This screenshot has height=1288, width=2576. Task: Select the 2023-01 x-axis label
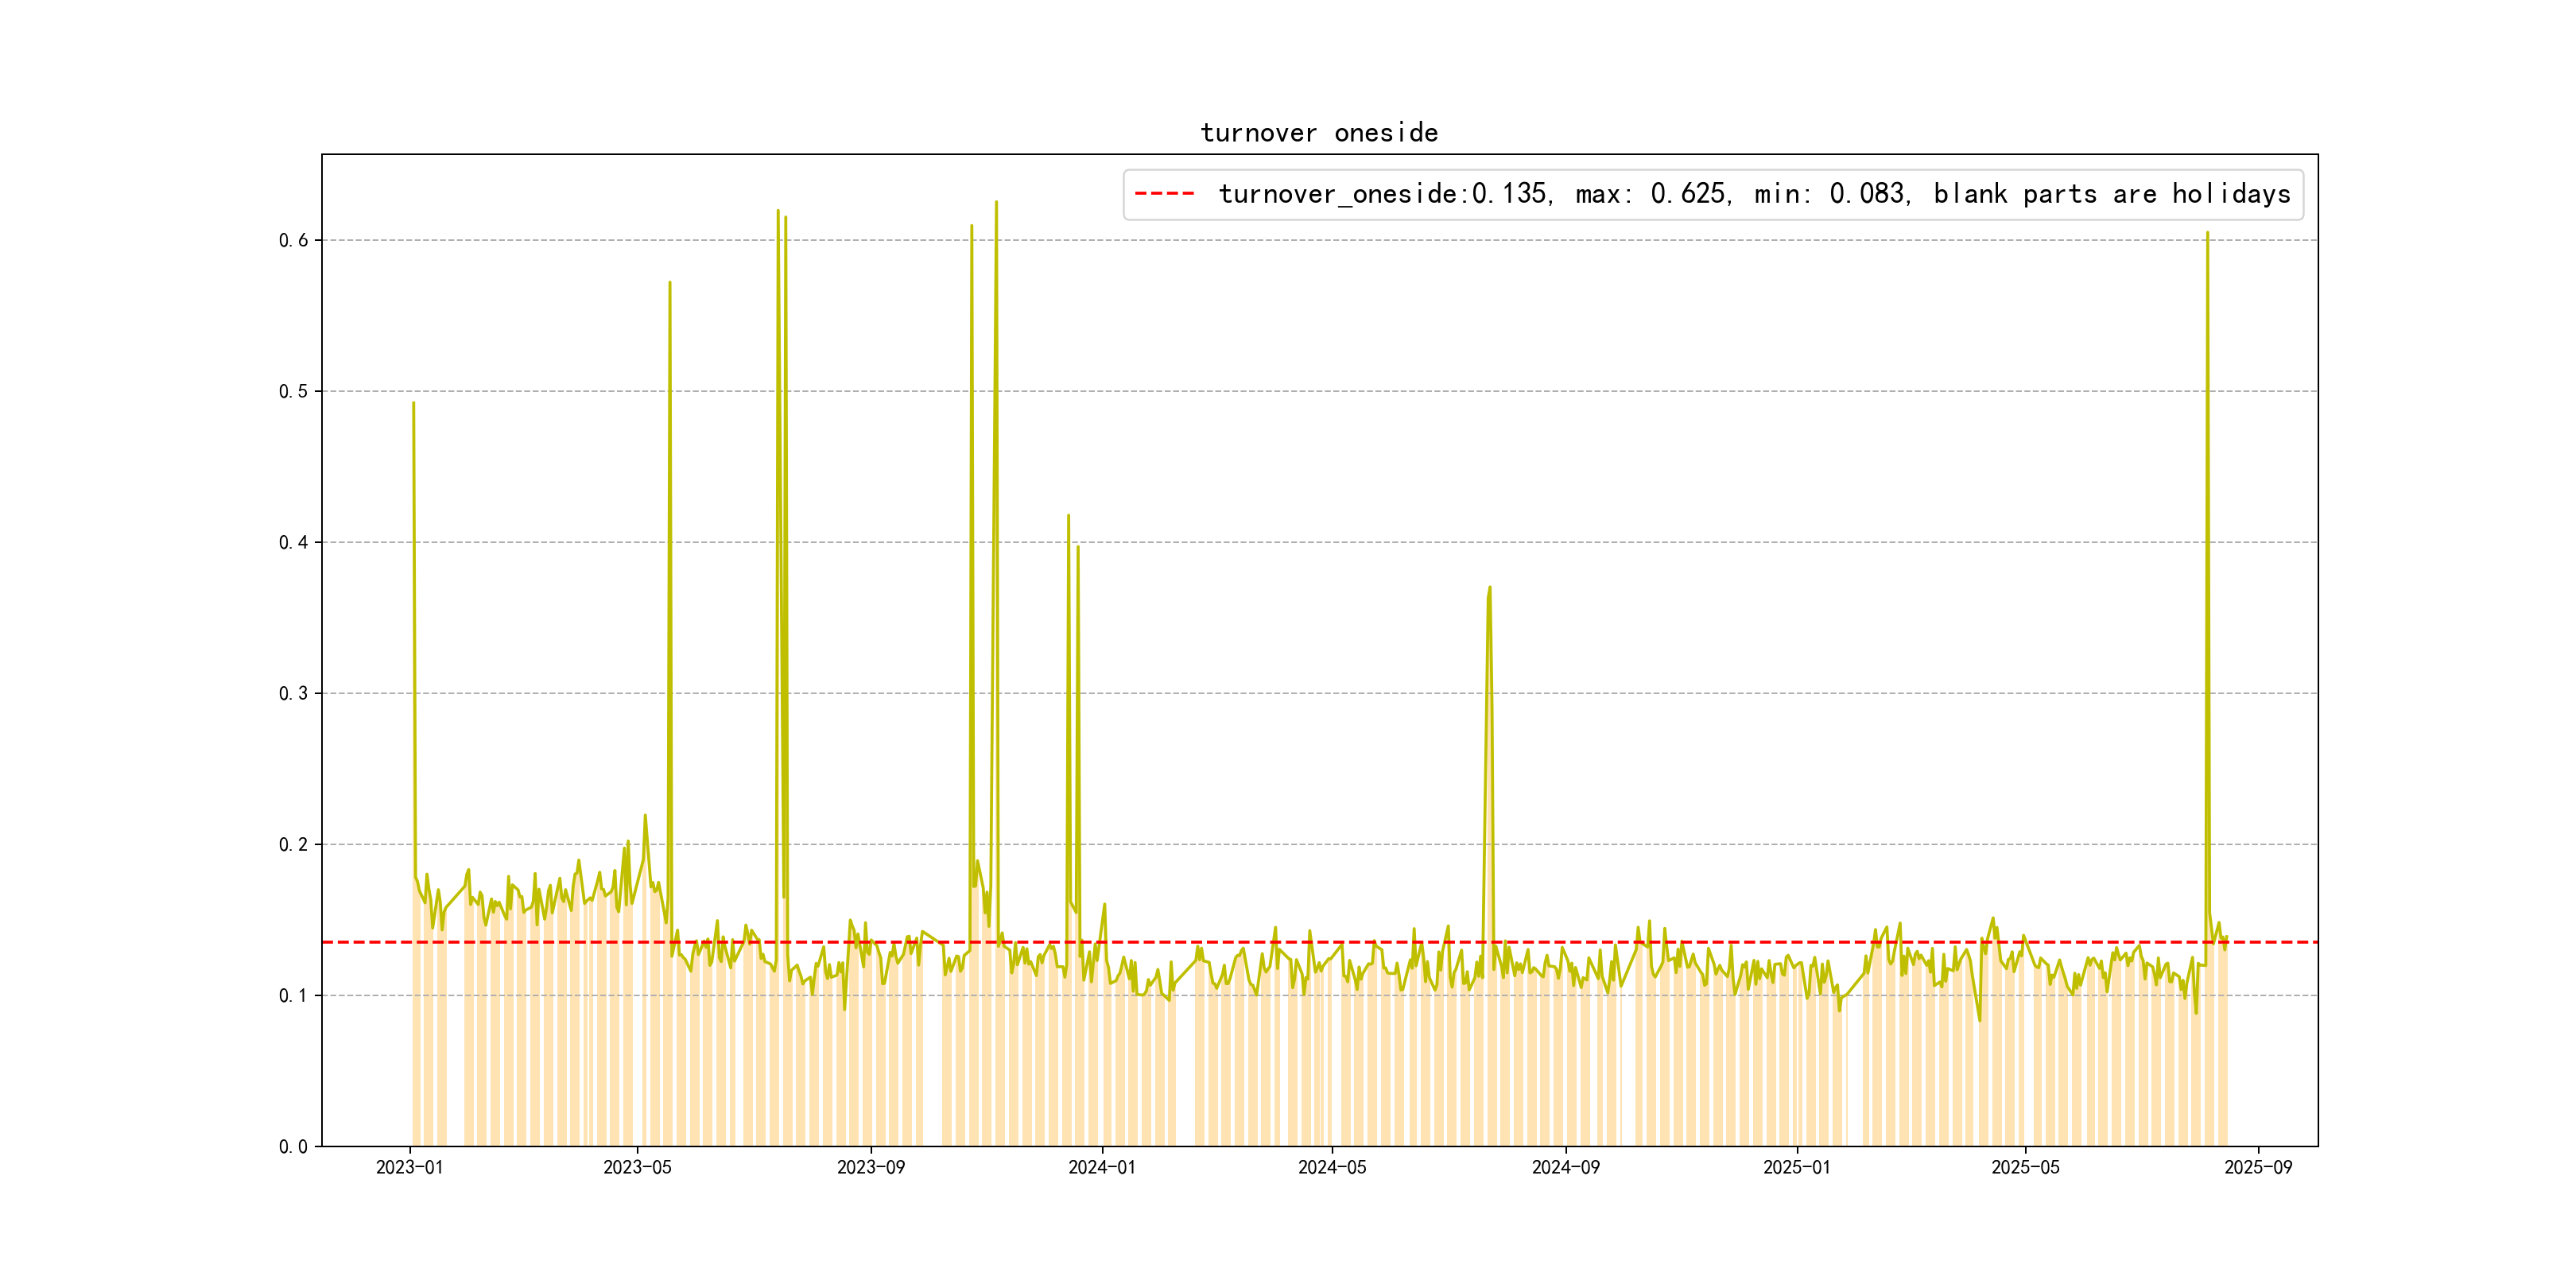click(409, 1167)
